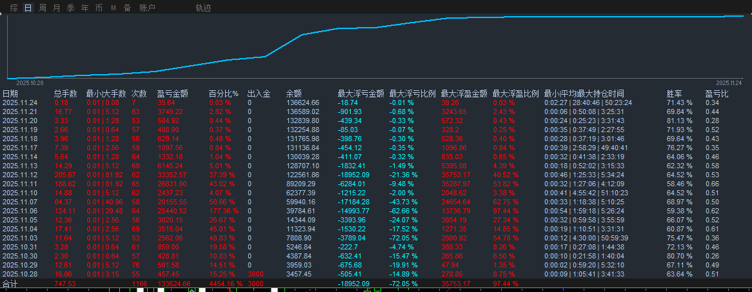Open the 轨迹 track tab
The height and width of the screenshot is (292, 752).
[203, 8]
